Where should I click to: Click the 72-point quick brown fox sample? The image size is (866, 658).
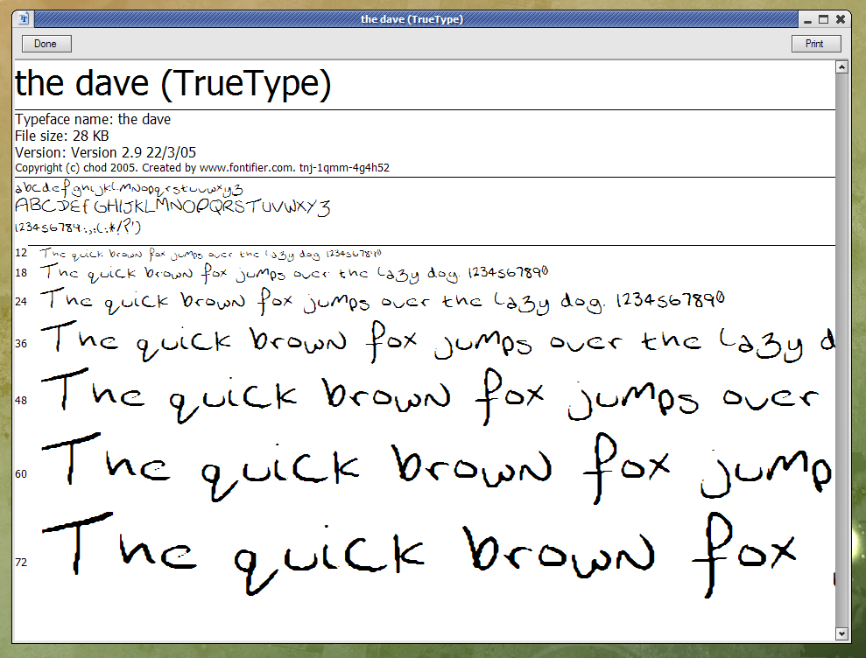(x=420, y=551)
